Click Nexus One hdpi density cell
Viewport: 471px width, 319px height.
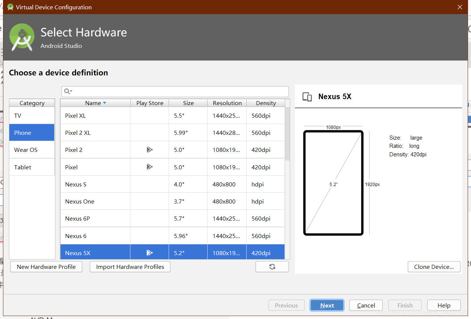click(266, 201)
